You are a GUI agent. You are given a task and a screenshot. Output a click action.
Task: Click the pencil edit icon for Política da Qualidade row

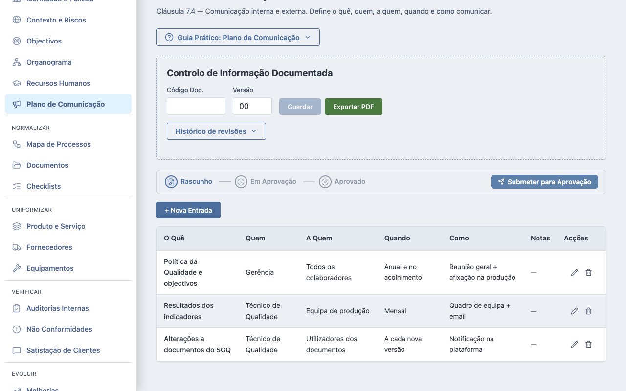[x=574, y=272]
